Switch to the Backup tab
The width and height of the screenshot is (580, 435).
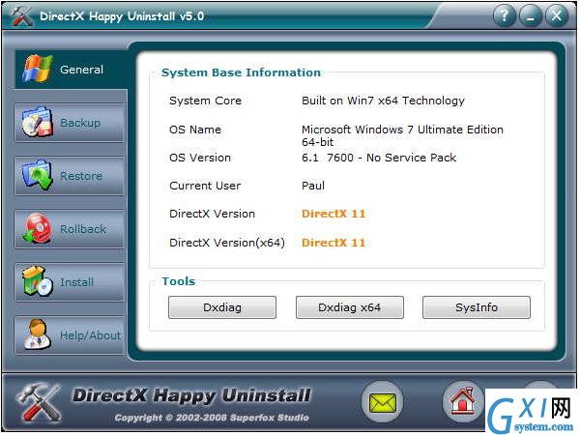(x=70, y=123)
